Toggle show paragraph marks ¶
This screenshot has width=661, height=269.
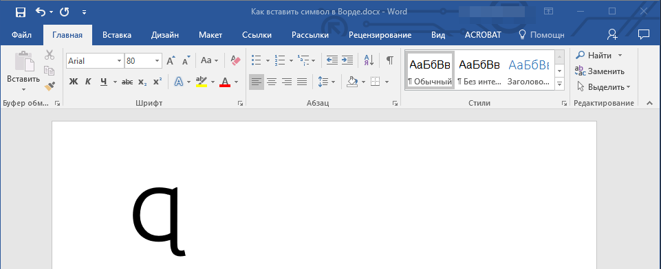point(390,60)
